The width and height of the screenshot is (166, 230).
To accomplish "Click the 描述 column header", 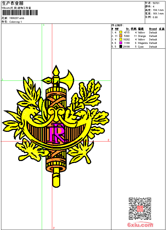I will click(x=141, y=29).
